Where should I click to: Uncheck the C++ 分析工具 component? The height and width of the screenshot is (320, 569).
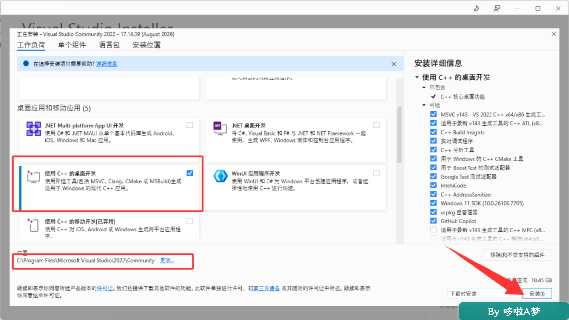[433, 150]
